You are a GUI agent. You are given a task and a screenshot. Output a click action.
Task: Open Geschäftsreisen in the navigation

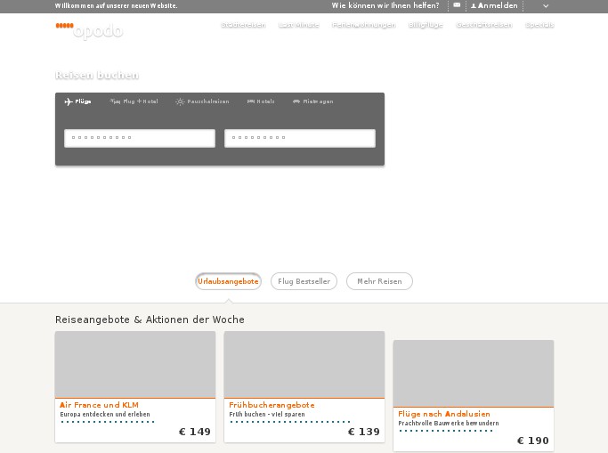click(484, 25)
